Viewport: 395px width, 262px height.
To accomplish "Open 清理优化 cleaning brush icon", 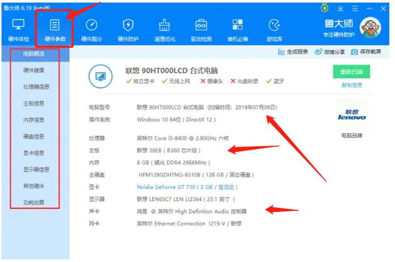I will (164, 25).
